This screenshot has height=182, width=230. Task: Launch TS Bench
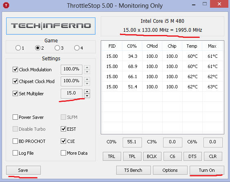pyautogui.click(x=133, y=170)
